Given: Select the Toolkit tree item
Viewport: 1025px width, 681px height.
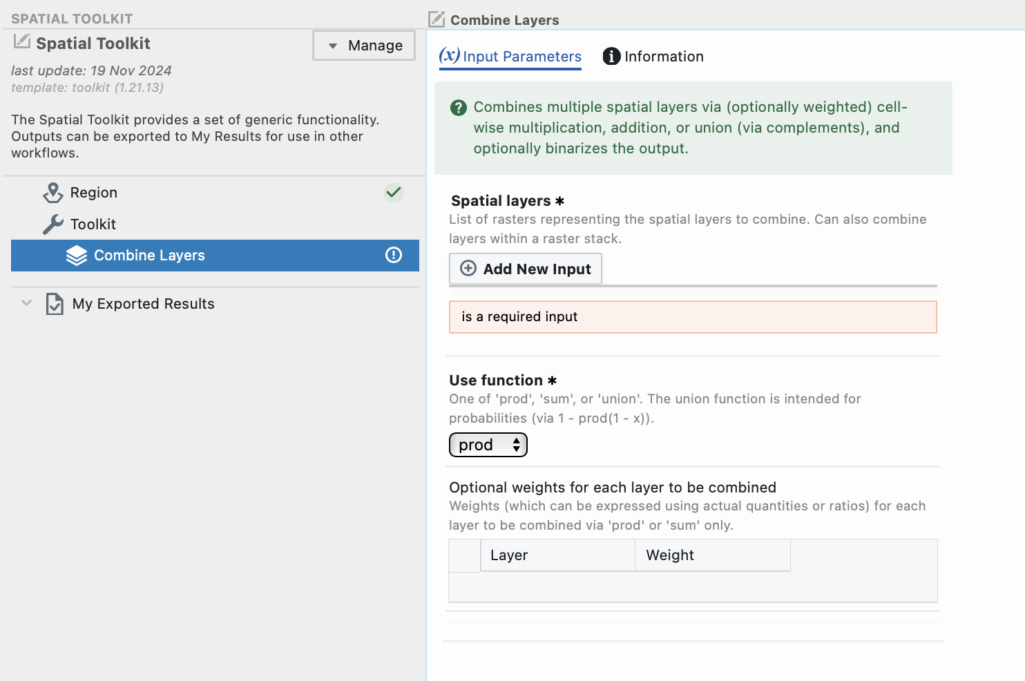Looking at the screenshot, I should coord(93,224).
